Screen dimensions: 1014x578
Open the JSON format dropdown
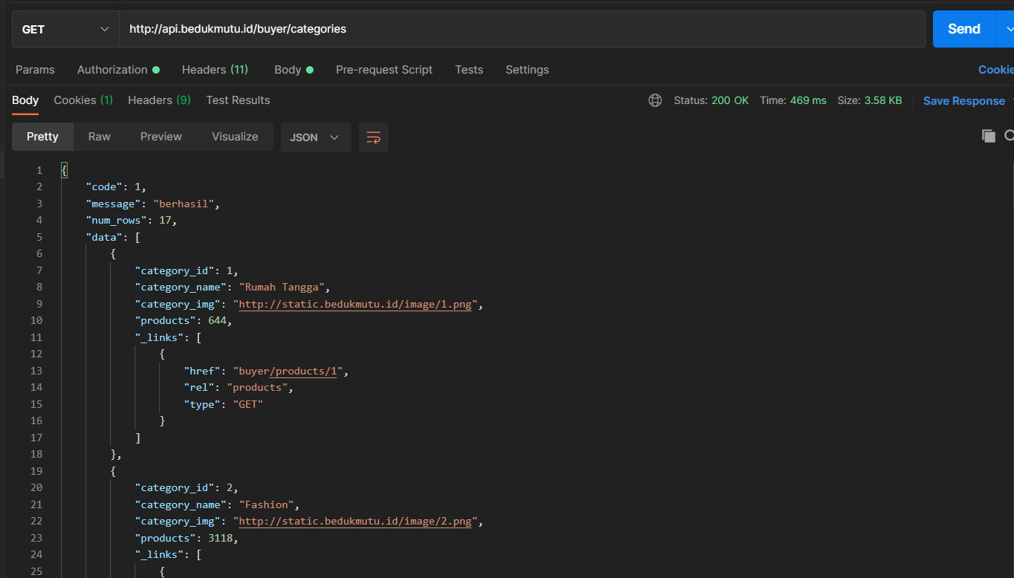(315, 137)
